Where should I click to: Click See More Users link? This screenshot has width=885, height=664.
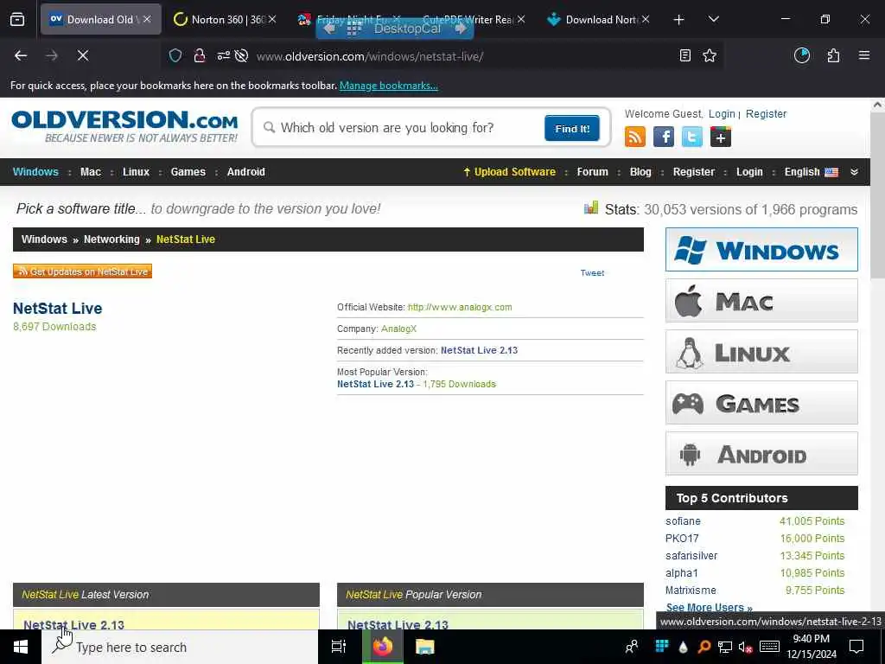point(709,608)
